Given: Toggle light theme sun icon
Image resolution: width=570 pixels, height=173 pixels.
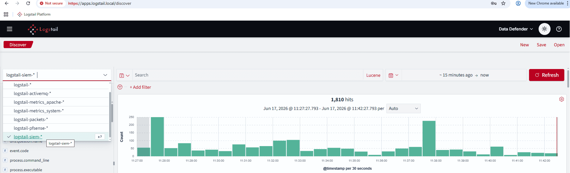Looking at the screenshot, I should [544, 29].
